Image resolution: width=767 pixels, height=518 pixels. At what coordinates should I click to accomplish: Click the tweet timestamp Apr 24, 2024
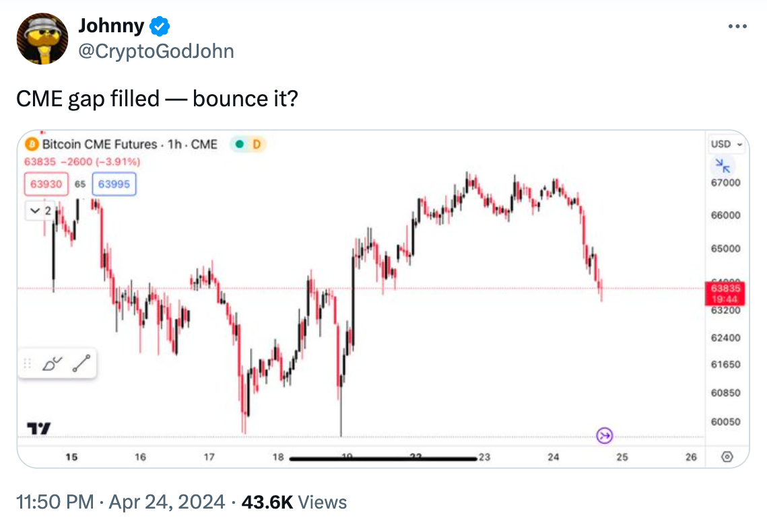tap(167, 502)
